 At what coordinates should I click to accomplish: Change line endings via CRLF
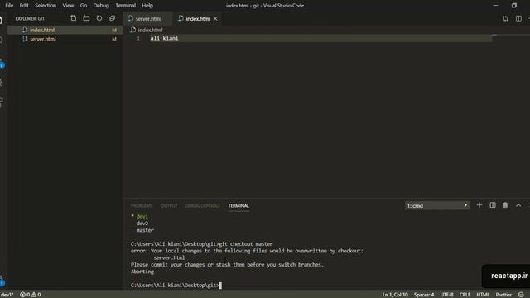pyautogui.click(x=465, y=295)
